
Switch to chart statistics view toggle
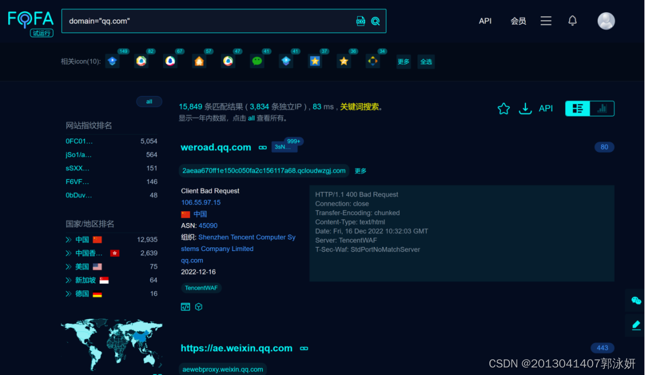click(602, 108)
